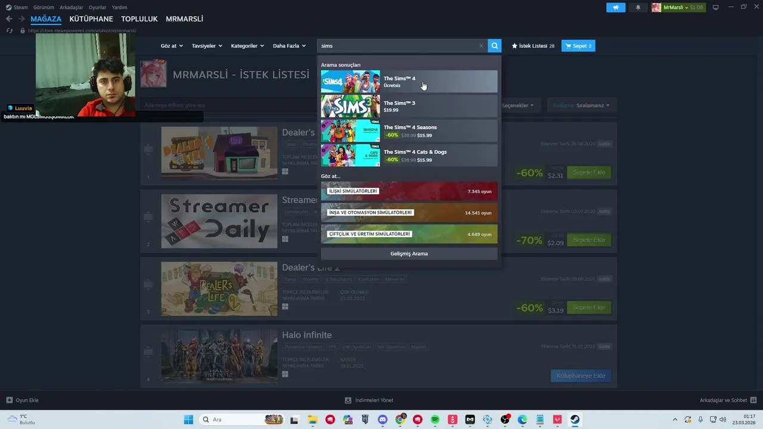The image size is (763, 429).
Task: Click The Sims 3 result thumbnail
Action: tap(350, 106)
